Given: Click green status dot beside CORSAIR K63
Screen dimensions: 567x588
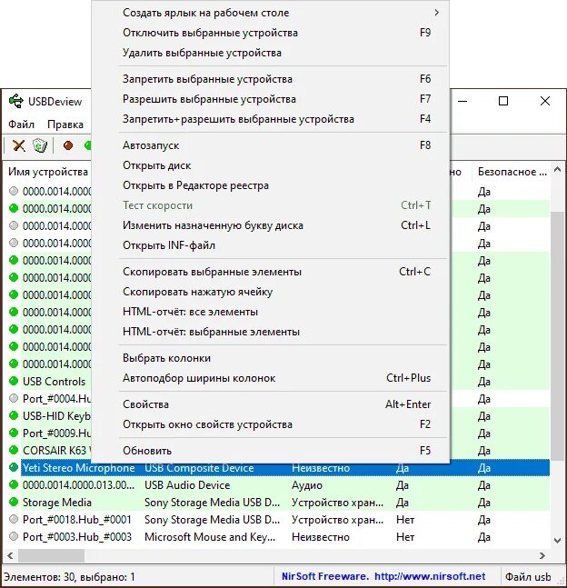Looking at the screenshot, I should [x=14, y=450].
